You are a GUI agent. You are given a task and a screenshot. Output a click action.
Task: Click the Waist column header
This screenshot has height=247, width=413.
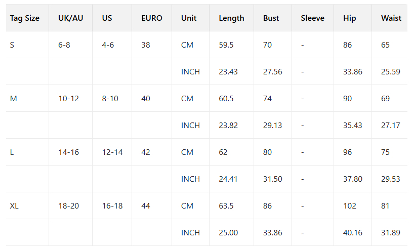391,18
